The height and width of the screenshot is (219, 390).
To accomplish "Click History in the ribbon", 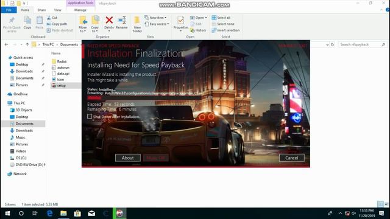I will pyautogui.click(x=198, y=30).
